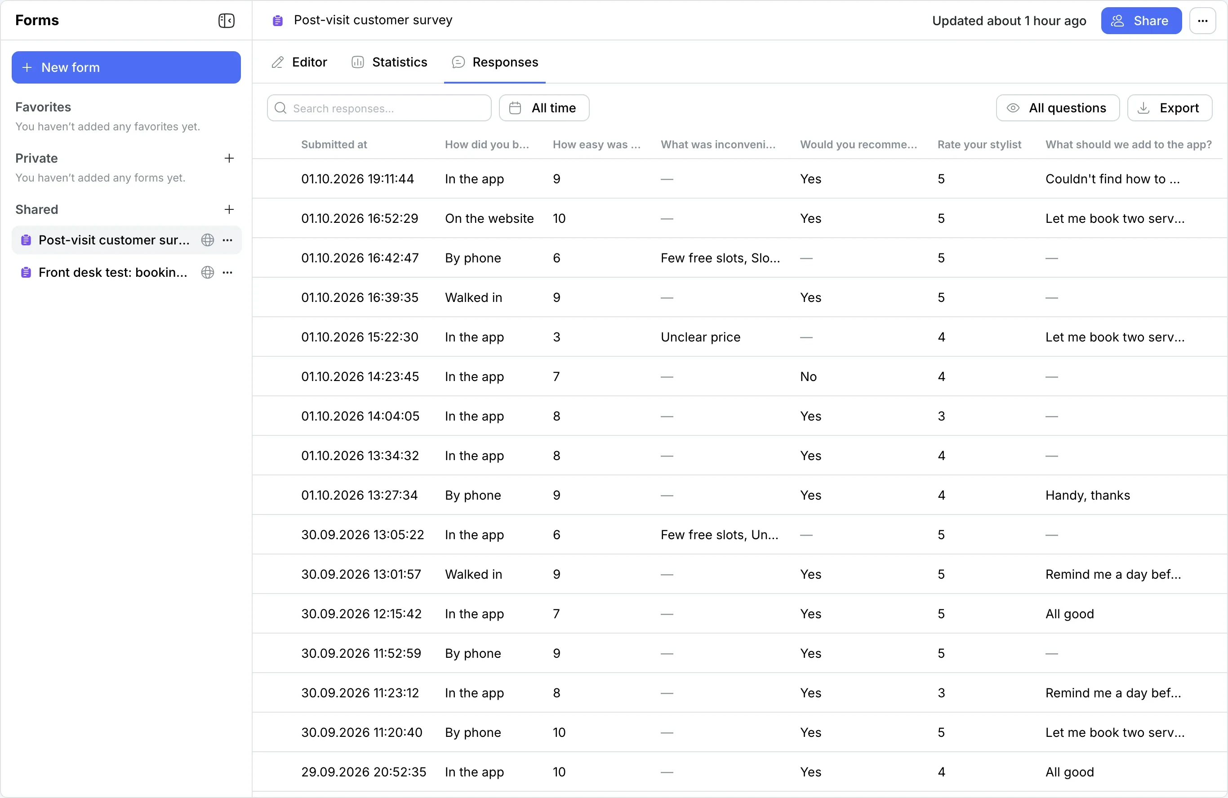Click 'Unclear price' cell
Image resolution: width=1228 pixels, height=798 pixels.
(700, 337)
